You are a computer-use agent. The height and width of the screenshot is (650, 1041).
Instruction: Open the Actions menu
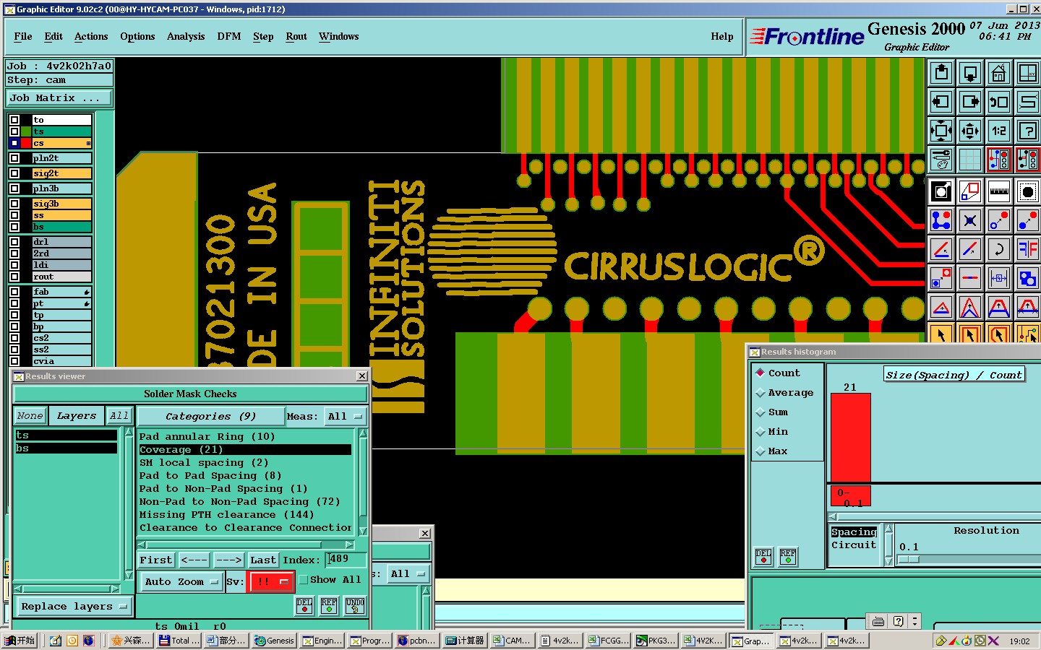[x=91, y=37]
